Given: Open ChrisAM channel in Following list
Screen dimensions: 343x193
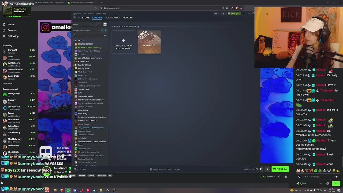Looking at the screenshot, I should [x=19, y=51].
